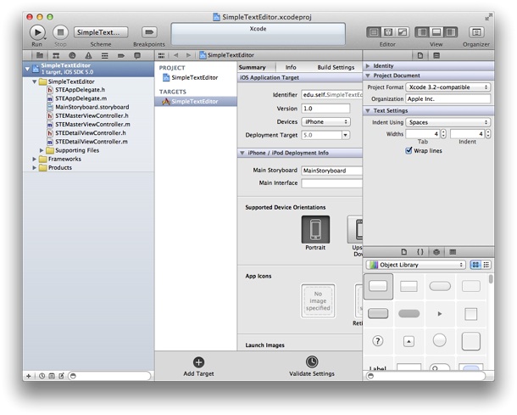Expand the Identity section
517x415 pixels.
[x=368, y=65]
